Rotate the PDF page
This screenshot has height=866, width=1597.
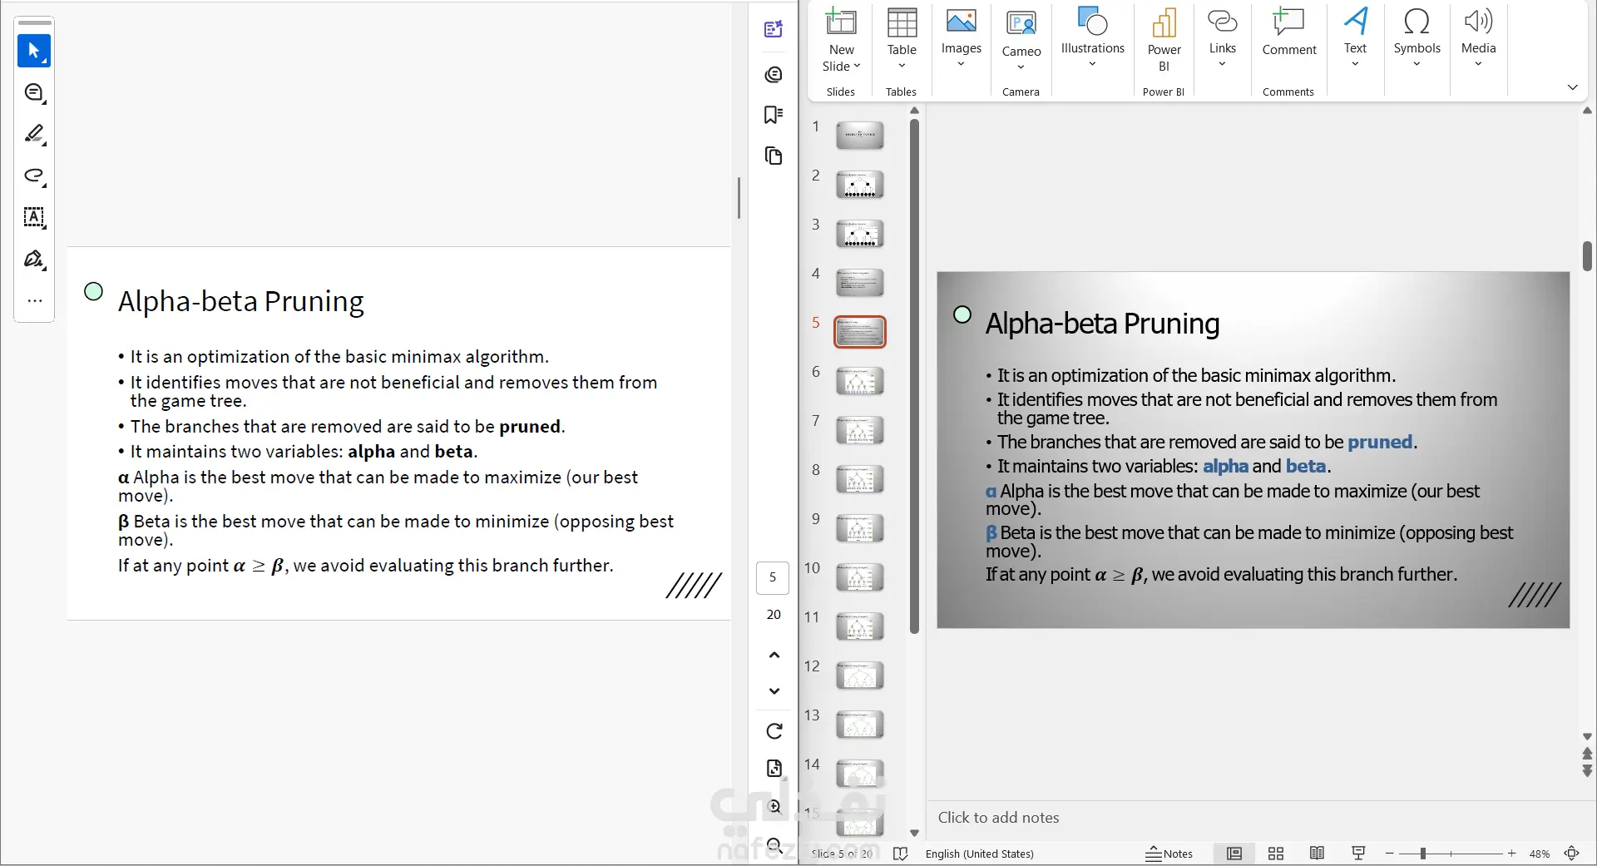pos(774,731)
